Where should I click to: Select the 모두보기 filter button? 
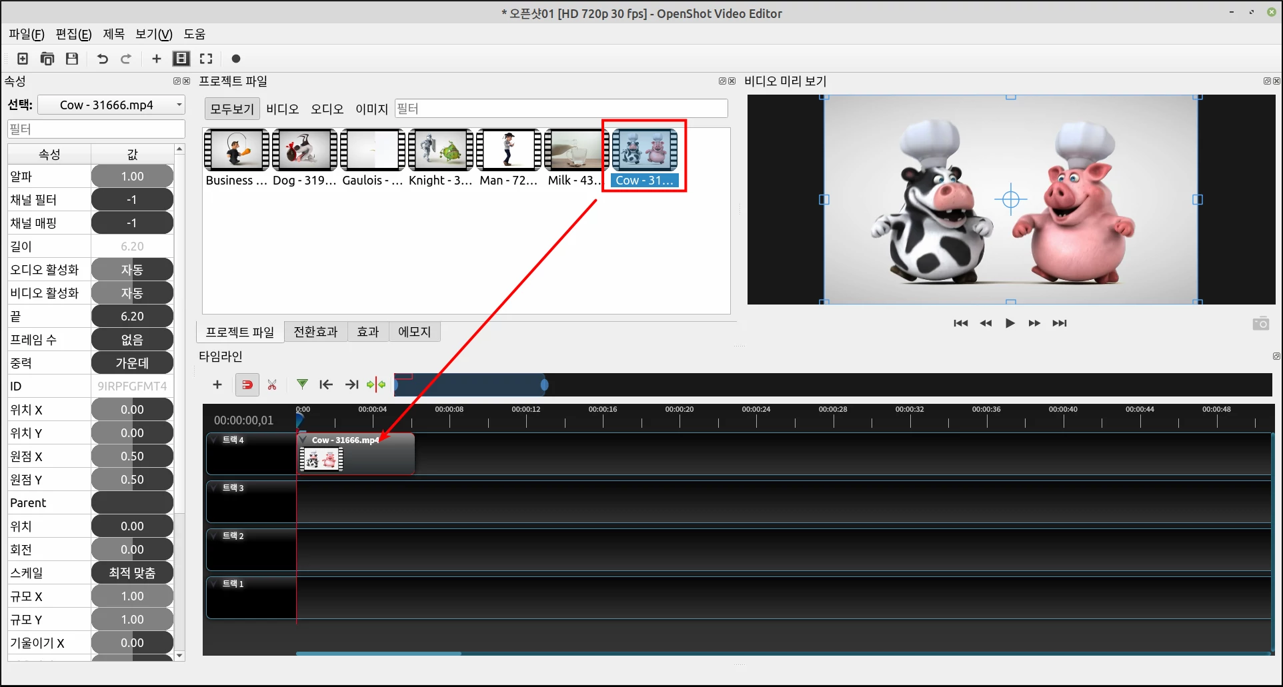[x=232, y=109]
